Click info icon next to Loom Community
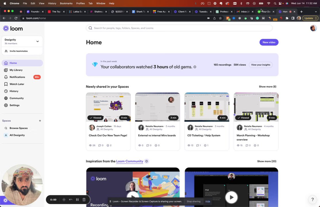This screenshot has height=207, width=320. [146, 161]
